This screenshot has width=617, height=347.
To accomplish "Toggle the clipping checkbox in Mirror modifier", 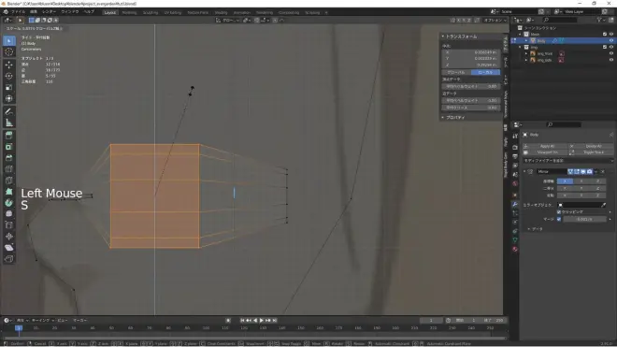I will [x=559, y=212].
